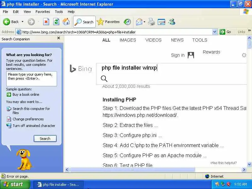Switch to the IMAGES tab
The image size is (252, 189).
click(x=128, y=40)
